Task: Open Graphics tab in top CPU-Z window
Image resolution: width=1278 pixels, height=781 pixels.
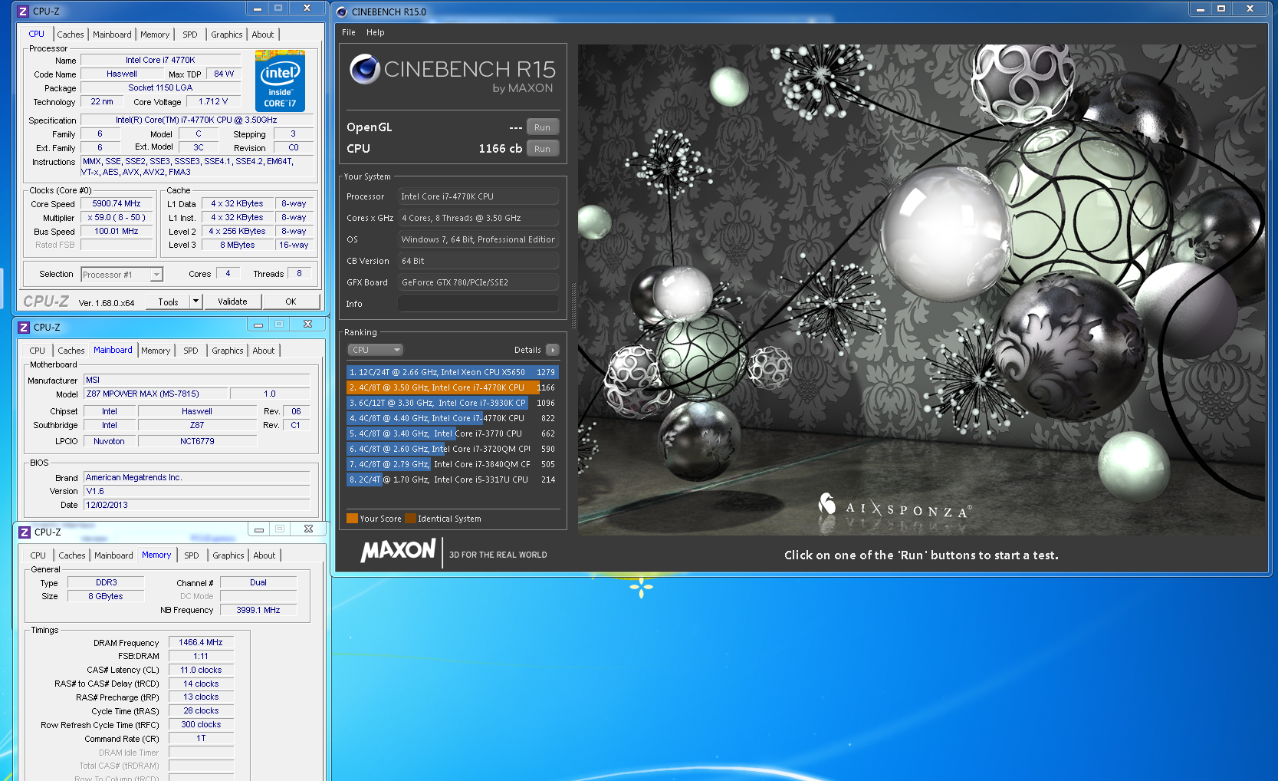Action: (227, 35)
